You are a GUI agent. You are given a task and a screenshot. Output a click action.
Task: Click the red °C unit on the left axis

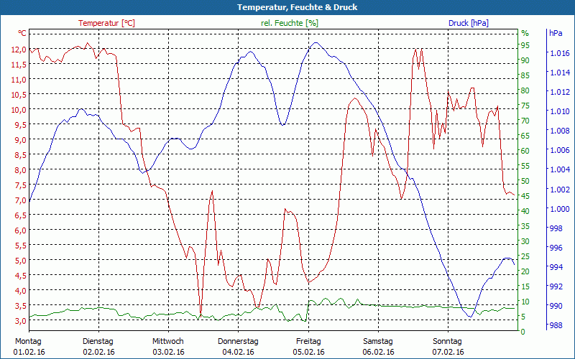tap(22, 33)
